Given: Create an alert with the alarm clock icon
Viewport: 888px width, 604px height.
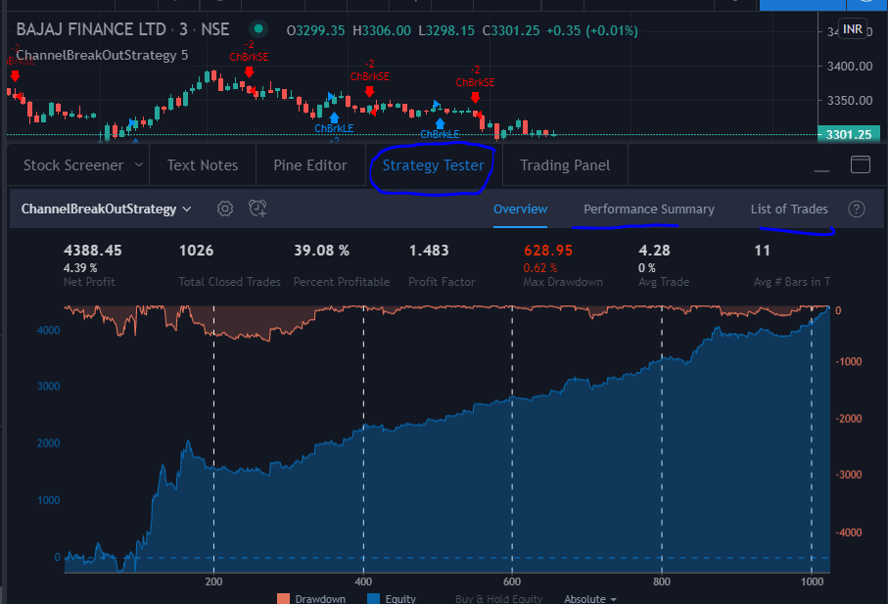Looking at the screenshot, I should click(x=257, y=209).
